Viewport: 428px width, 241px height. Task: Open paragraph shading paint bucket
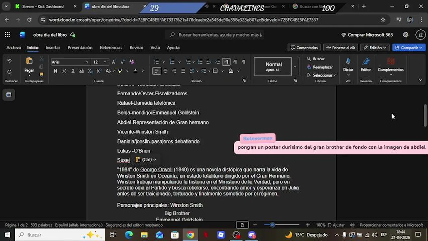(x=231, y=71)
